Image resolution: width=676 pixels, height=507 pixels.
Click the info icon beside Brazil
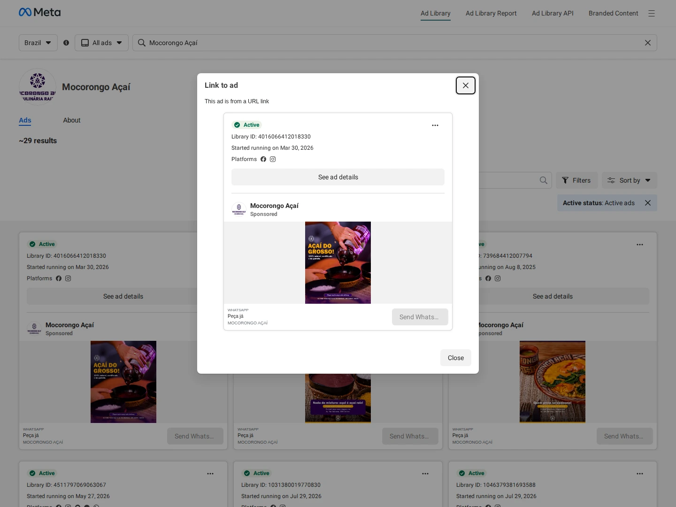pyautogui.click(x=66, y=43)
